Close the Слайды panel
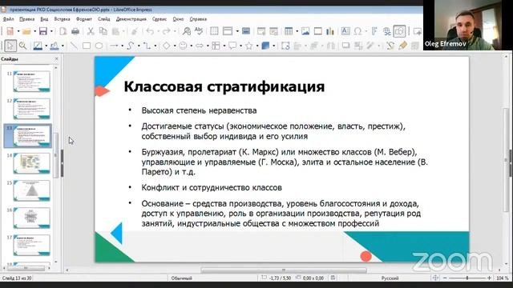 pos(56,58)
